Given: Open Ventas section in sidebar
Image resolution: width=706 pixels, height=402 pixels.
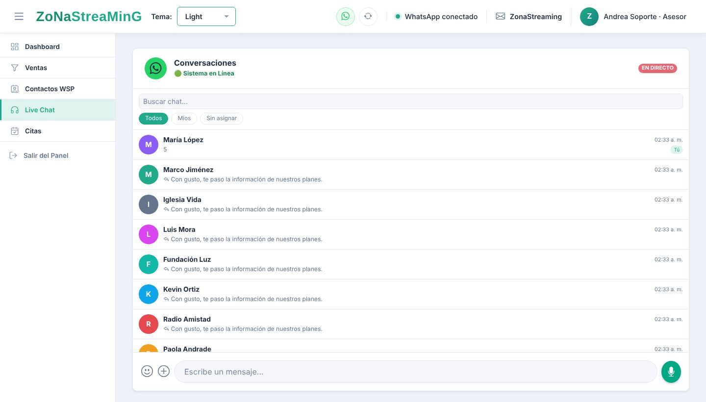Looking at the screenshot, I should [x=58, y=68].
